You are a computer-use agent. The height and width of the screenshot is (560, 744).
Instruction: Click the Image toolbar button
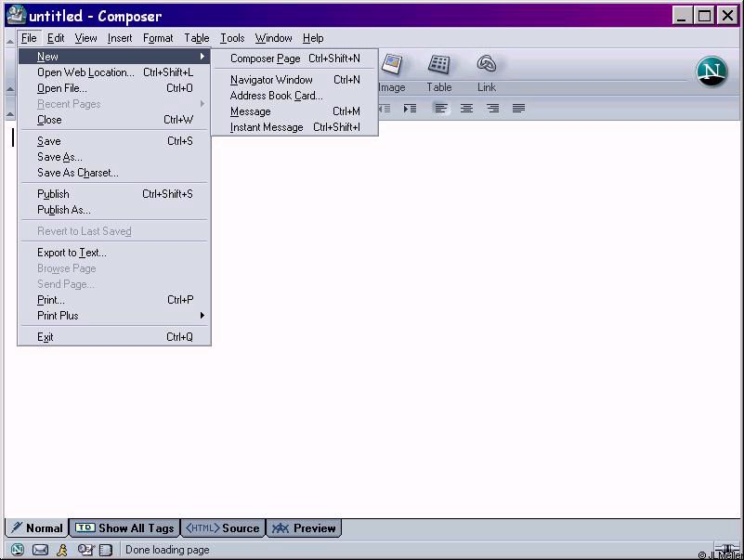392,72
